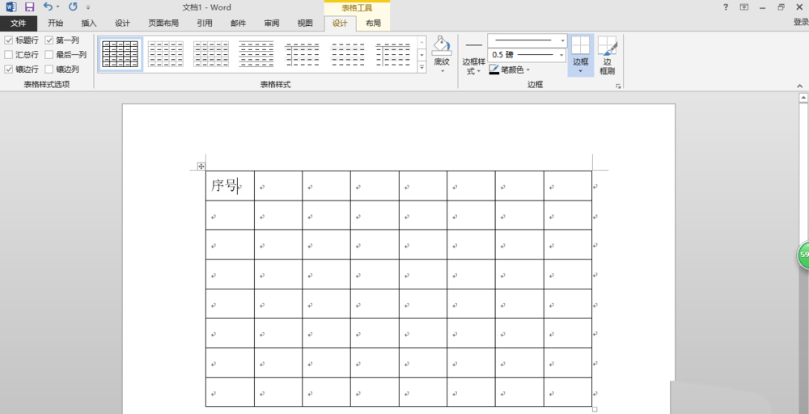This screenshot has height=414, width=809.
Task: Select the fifth table style thumbnail
Action: coord(302,54)
